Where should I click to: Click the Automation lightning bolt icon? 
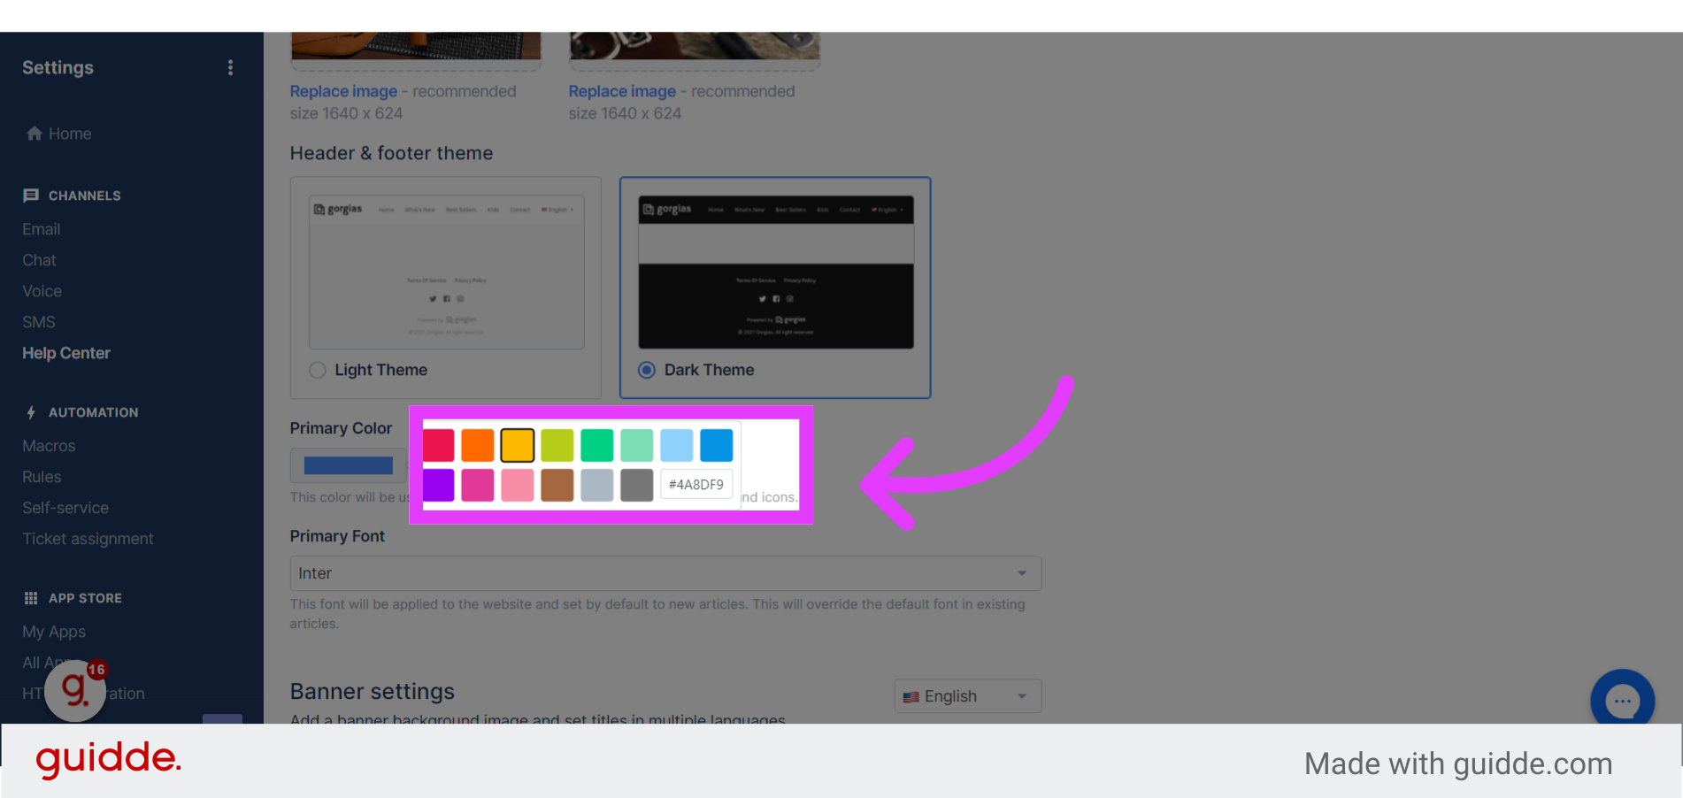click(31, 412)
